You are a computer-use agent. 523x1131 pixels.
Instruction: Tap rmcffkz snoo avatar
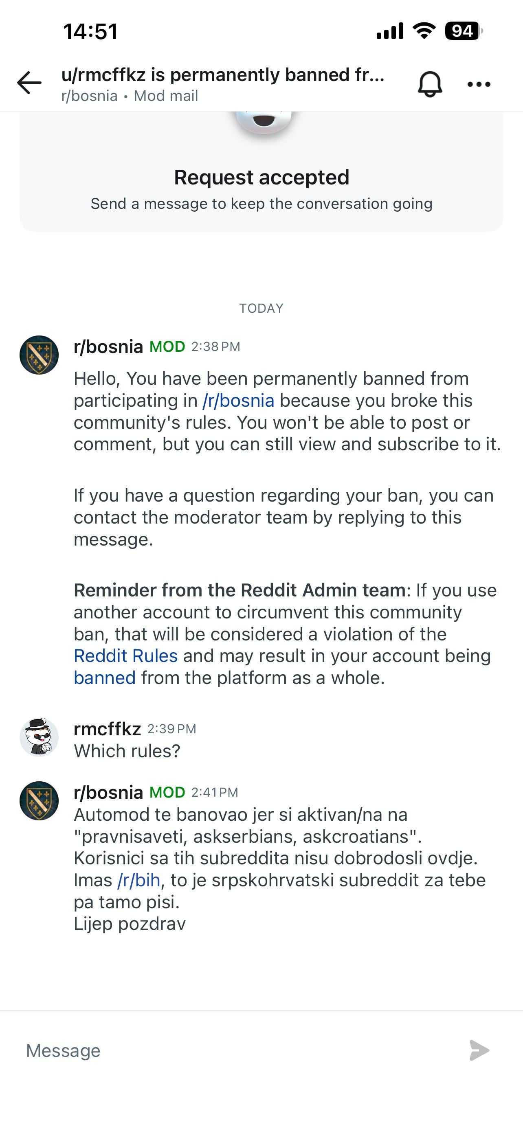39,737
